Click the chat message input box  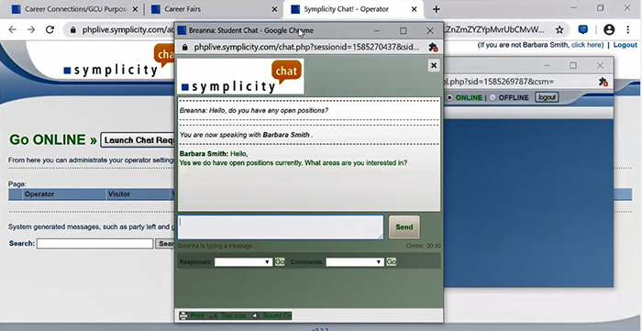tap(281, 227)
